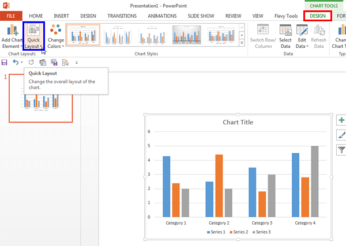Click the Chart Elements plus button
The width and height of the screenshot is (346, 246).
(x=341, y=120)
